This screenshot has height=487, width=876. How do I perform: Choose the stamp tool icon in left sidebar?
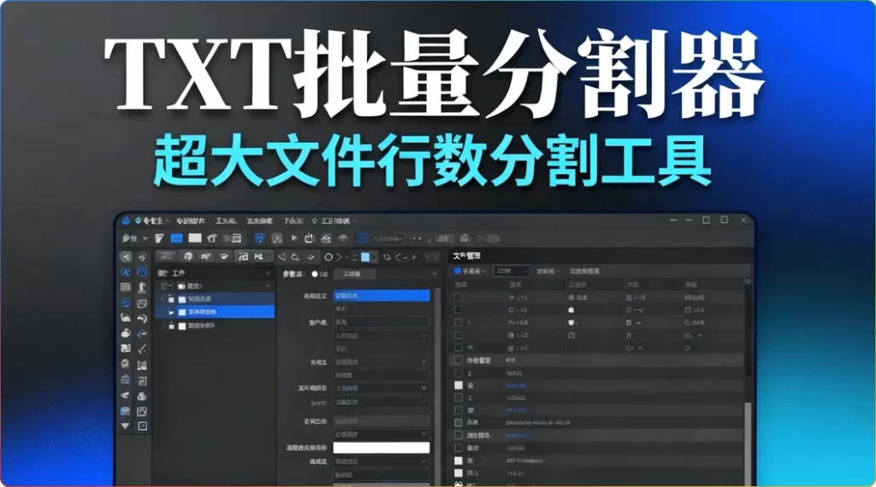pos(142,287)
